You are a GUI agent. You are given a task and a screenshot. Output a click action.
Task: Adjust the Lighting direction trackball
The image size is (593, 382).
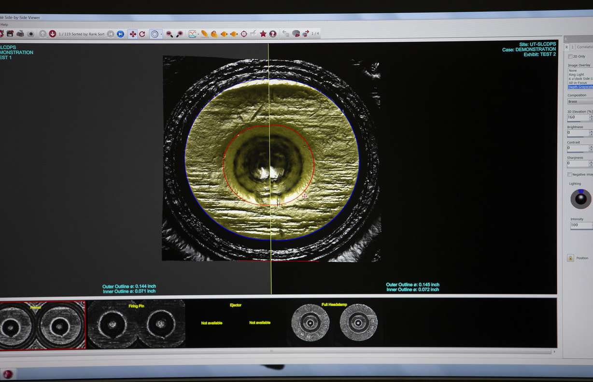point(580,199)
